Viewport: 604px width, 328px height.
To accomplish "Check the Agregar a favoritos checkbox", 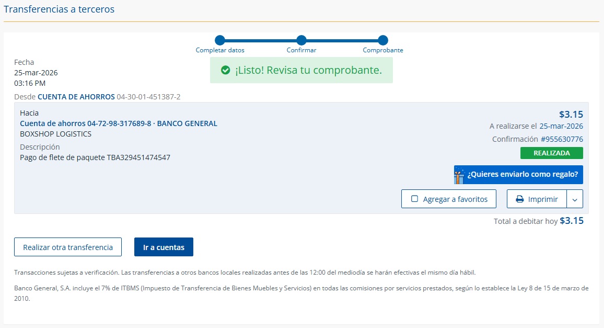I will (415, 199).
